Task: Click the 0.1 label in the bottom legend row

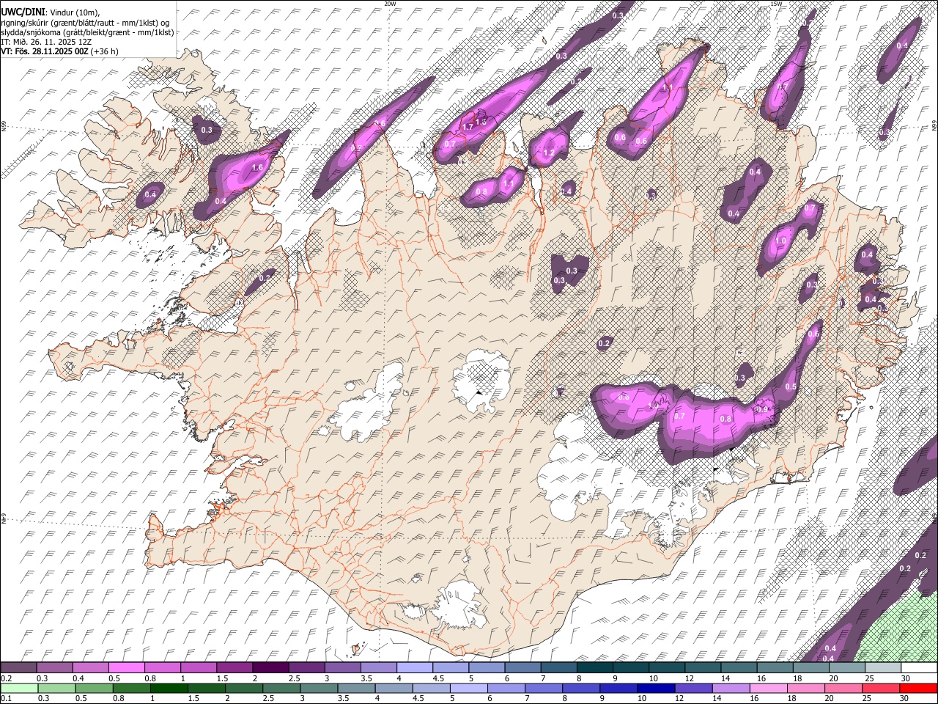Action: [7, 698]
